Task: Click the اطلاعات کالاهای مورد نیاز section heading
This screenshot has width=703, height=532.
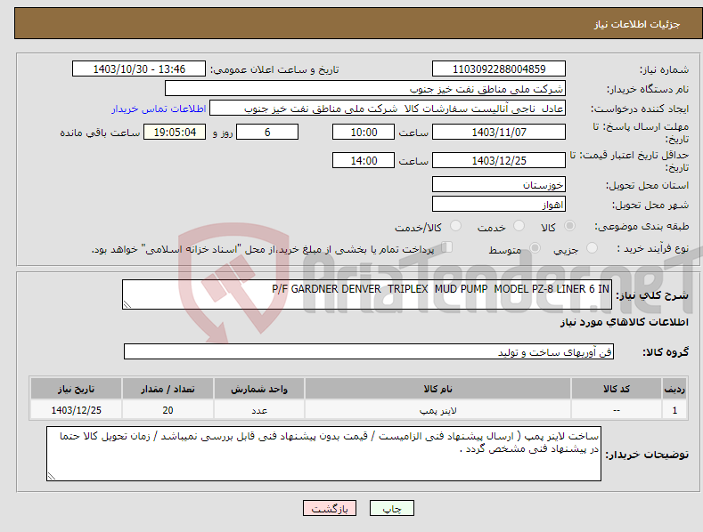Action: pos(624,322)
